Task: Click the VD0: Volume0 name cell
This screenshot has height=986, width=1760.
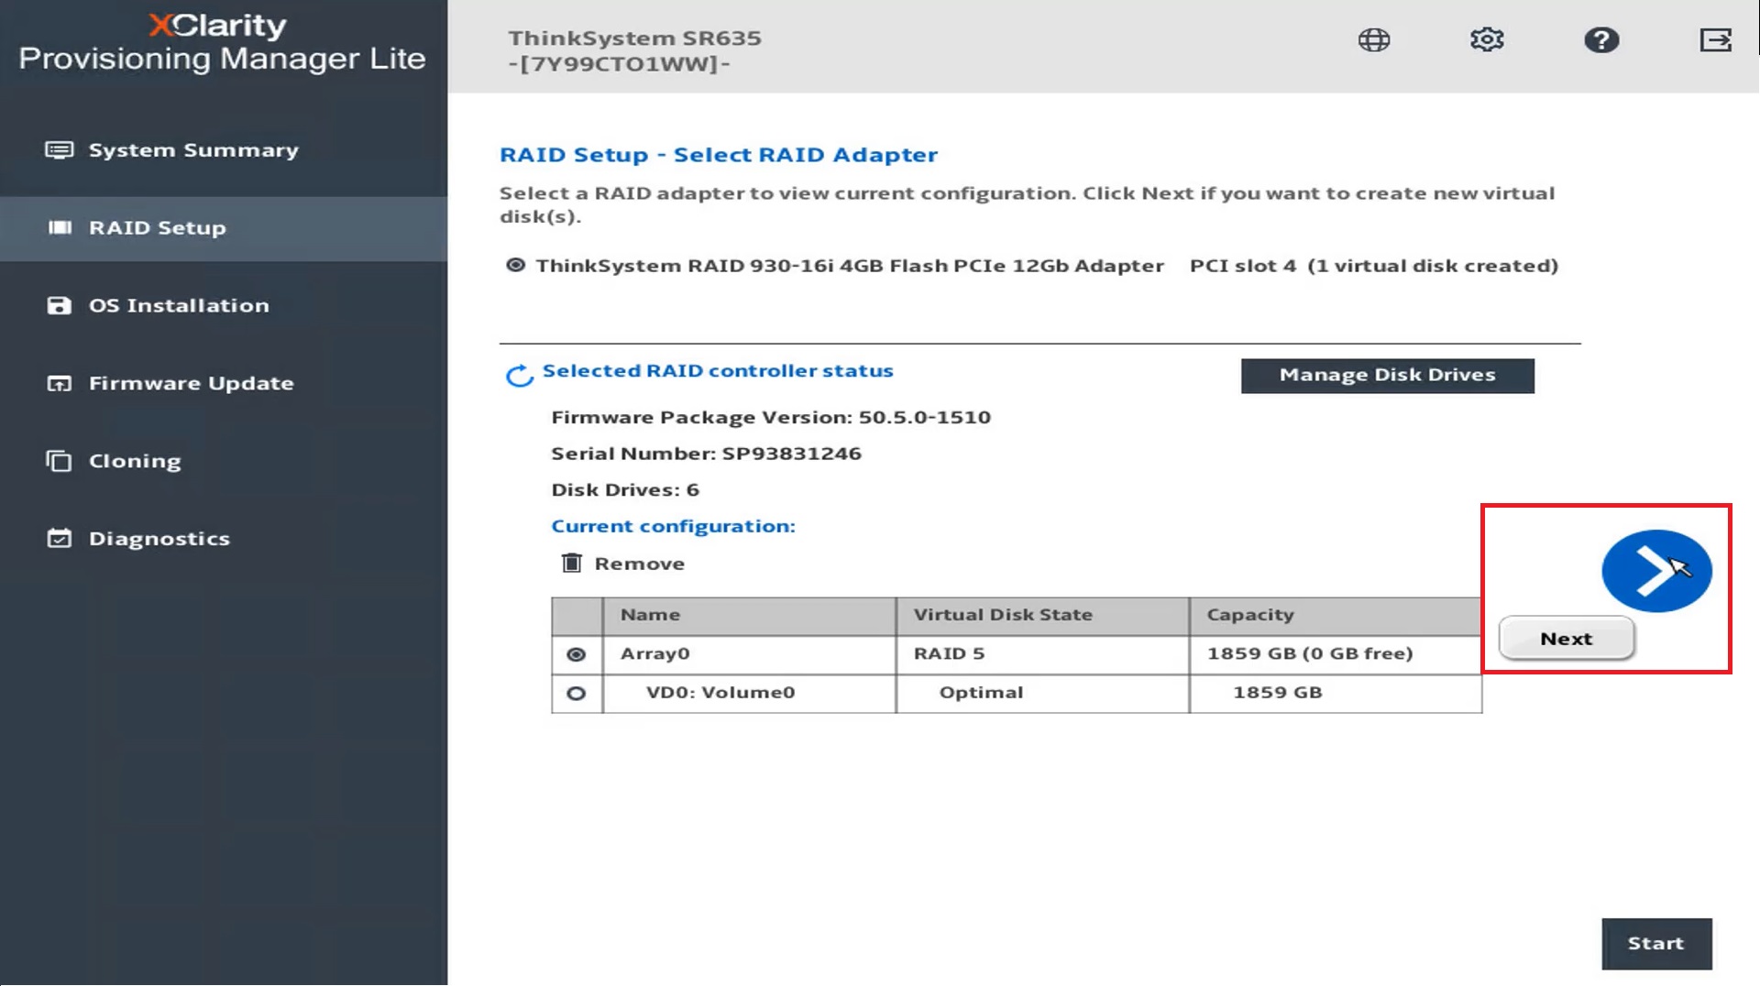Action: pos(749,694)
